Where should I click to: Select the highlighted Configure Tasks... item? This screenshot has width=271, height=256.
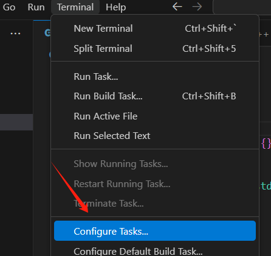coord(155,231)
